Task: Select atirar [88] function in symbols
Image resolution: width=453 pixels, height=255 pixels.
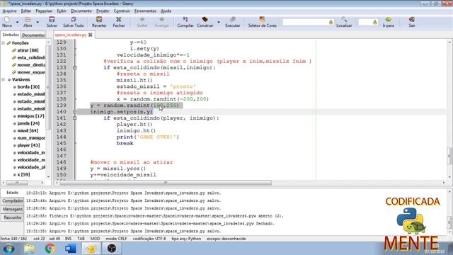Action: tap(28, 50)
